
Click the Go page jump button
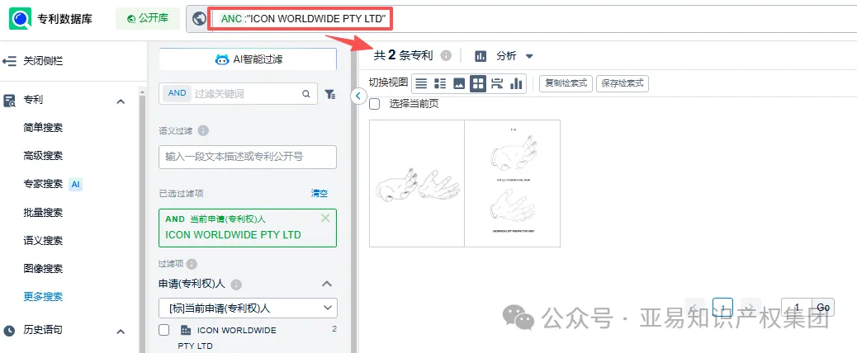tap(823, 308)
